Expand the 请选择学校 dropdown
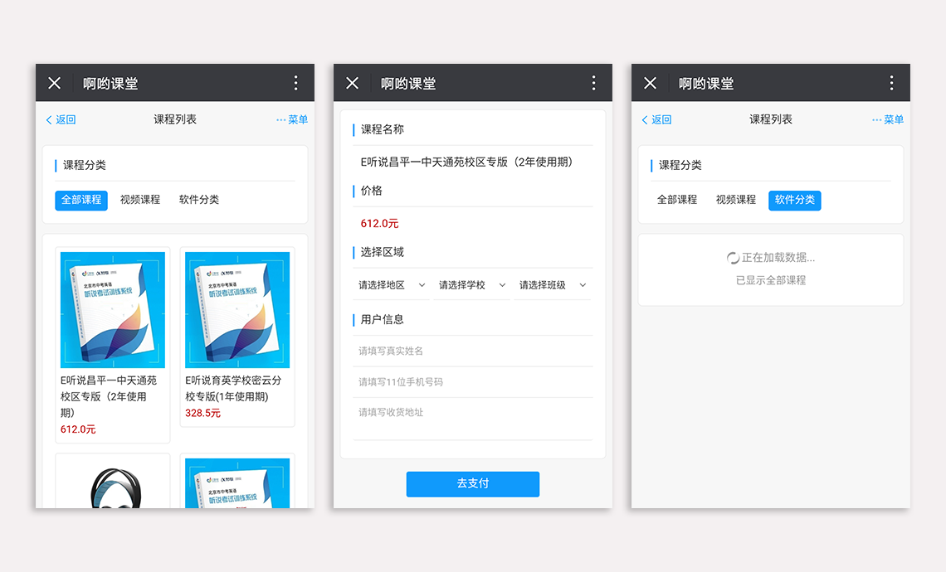Viewport: 946px width, 572px height. (x=471, y=285)
